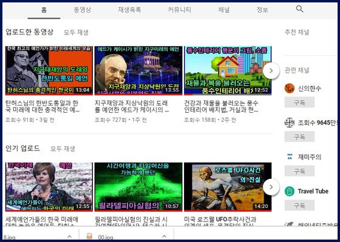Click the 00.jpg download file icon
Screen dimensions: 340x242
click(90, 236)
